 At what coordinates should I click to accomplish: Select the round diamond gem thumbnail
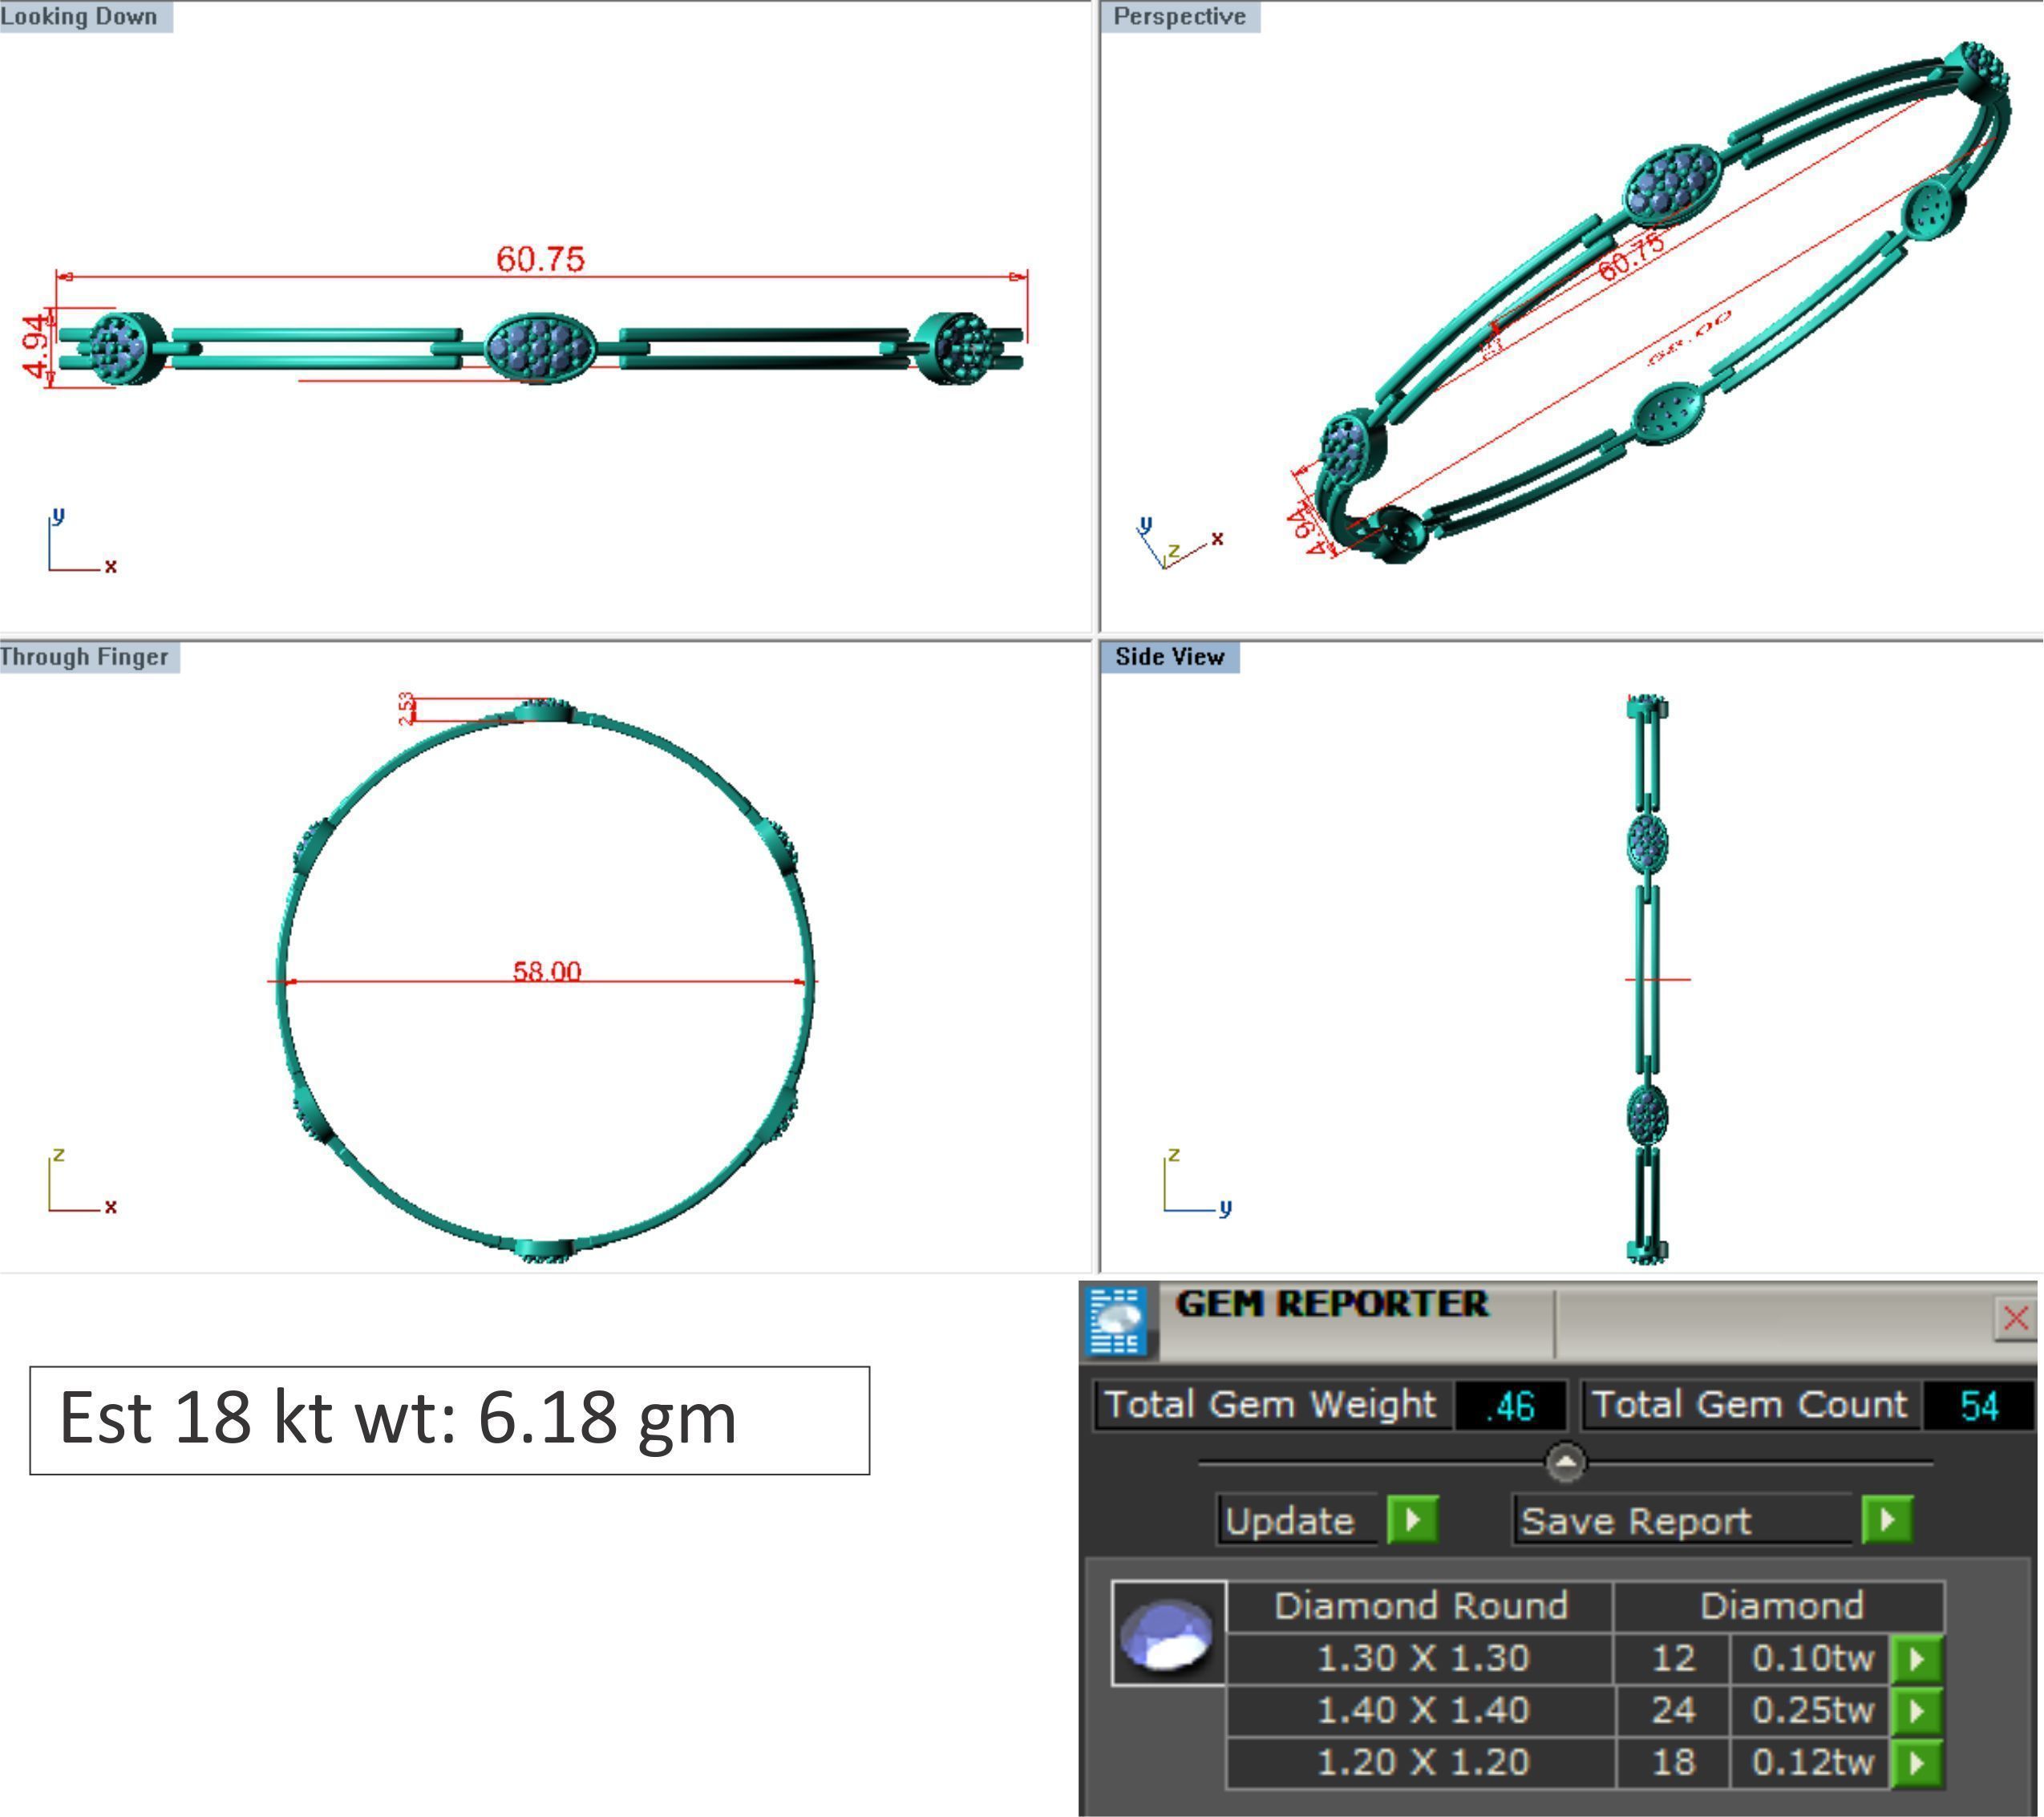coord(1167,1634)
